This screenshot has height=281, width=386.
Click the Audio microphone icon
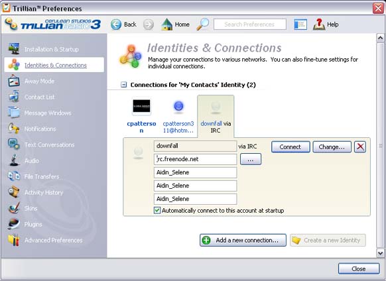click(x=14, y=160)
